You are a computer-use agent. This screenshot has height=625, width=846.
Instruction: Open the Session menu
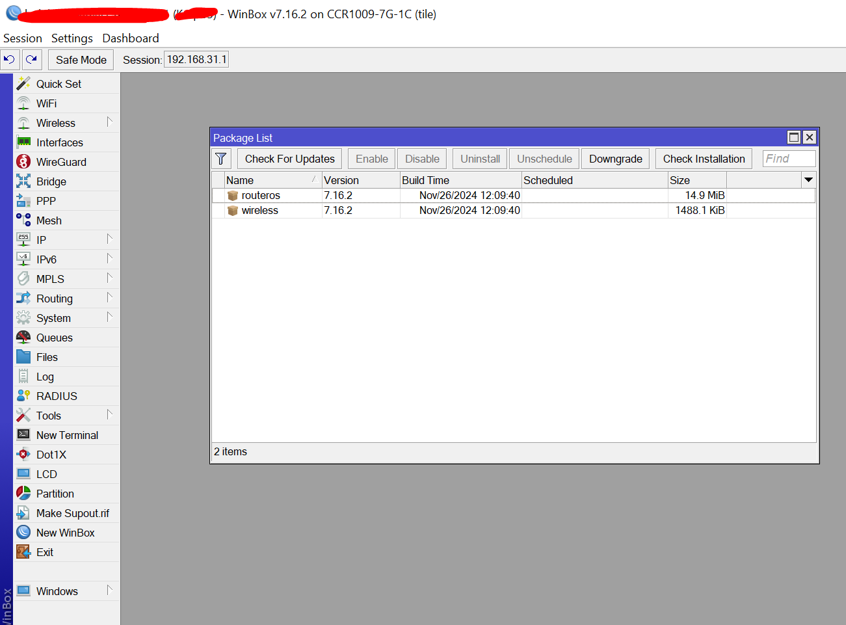coord(23,38)
